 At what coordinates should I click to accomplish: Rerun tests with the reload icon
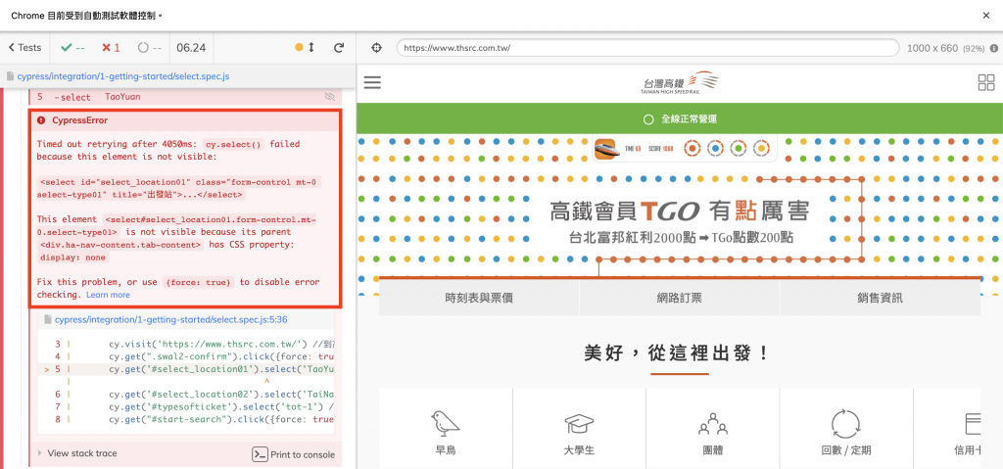[339, 47]
